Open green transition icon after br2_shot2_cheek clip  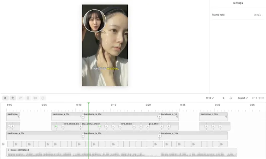pos(99,126)
